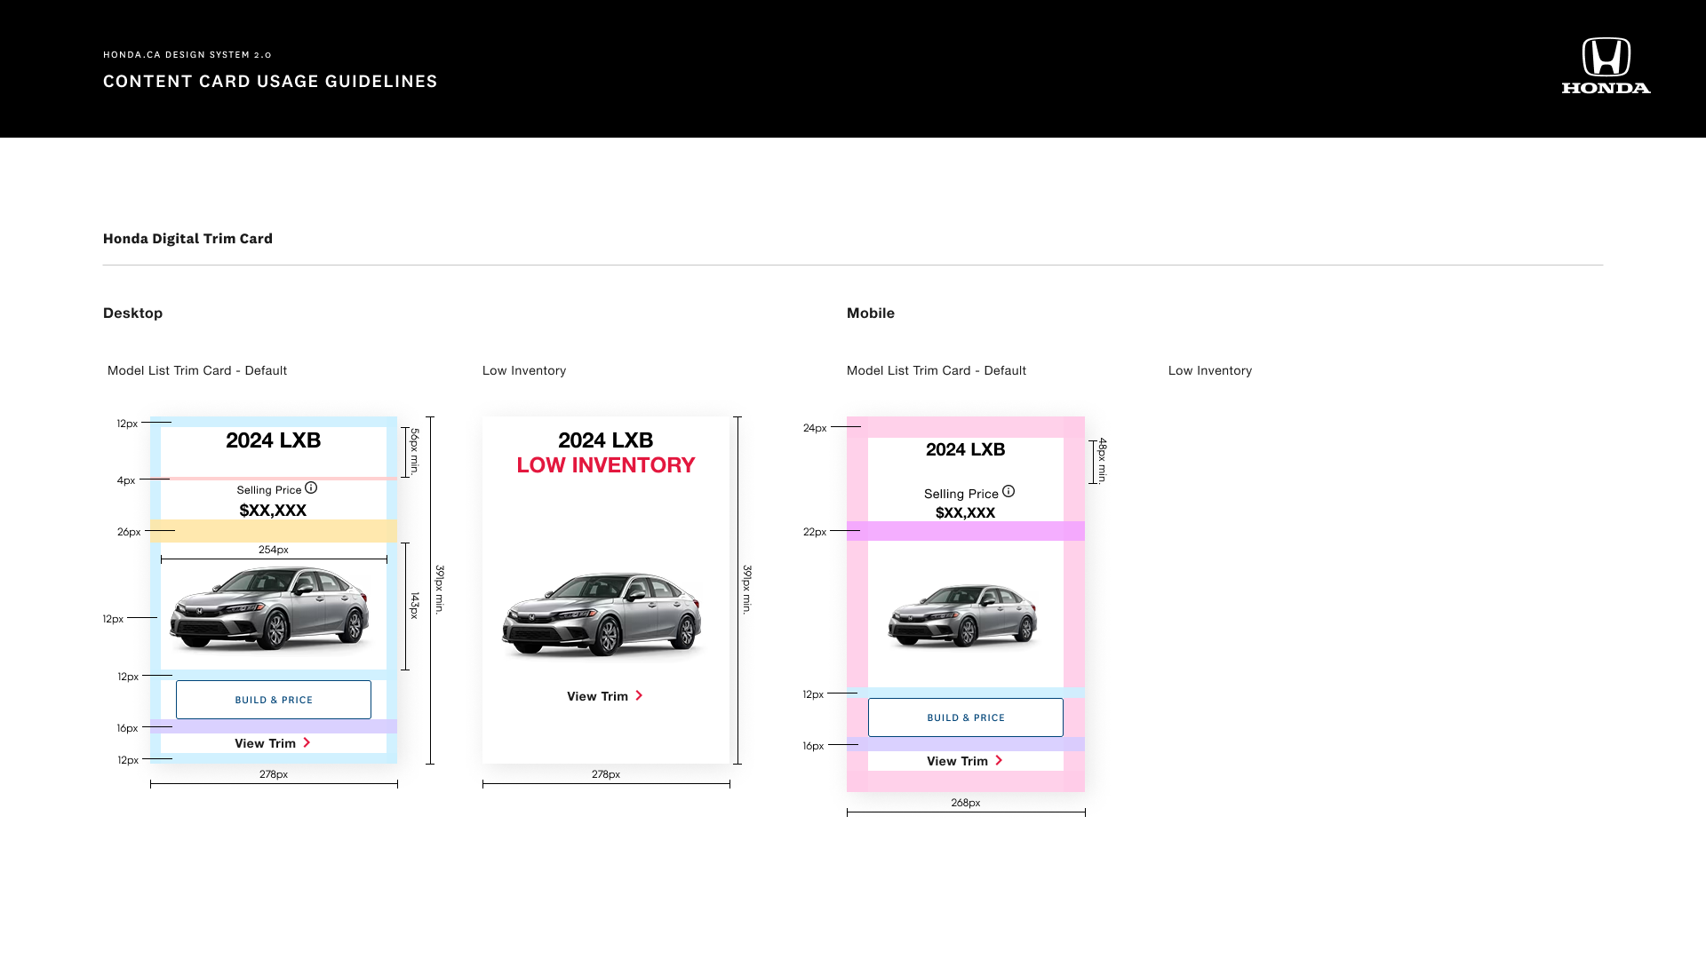This screenshot has height=959, width=1706.
Task: Select the car image in Low Inventory card
Action: click(602, 615)
